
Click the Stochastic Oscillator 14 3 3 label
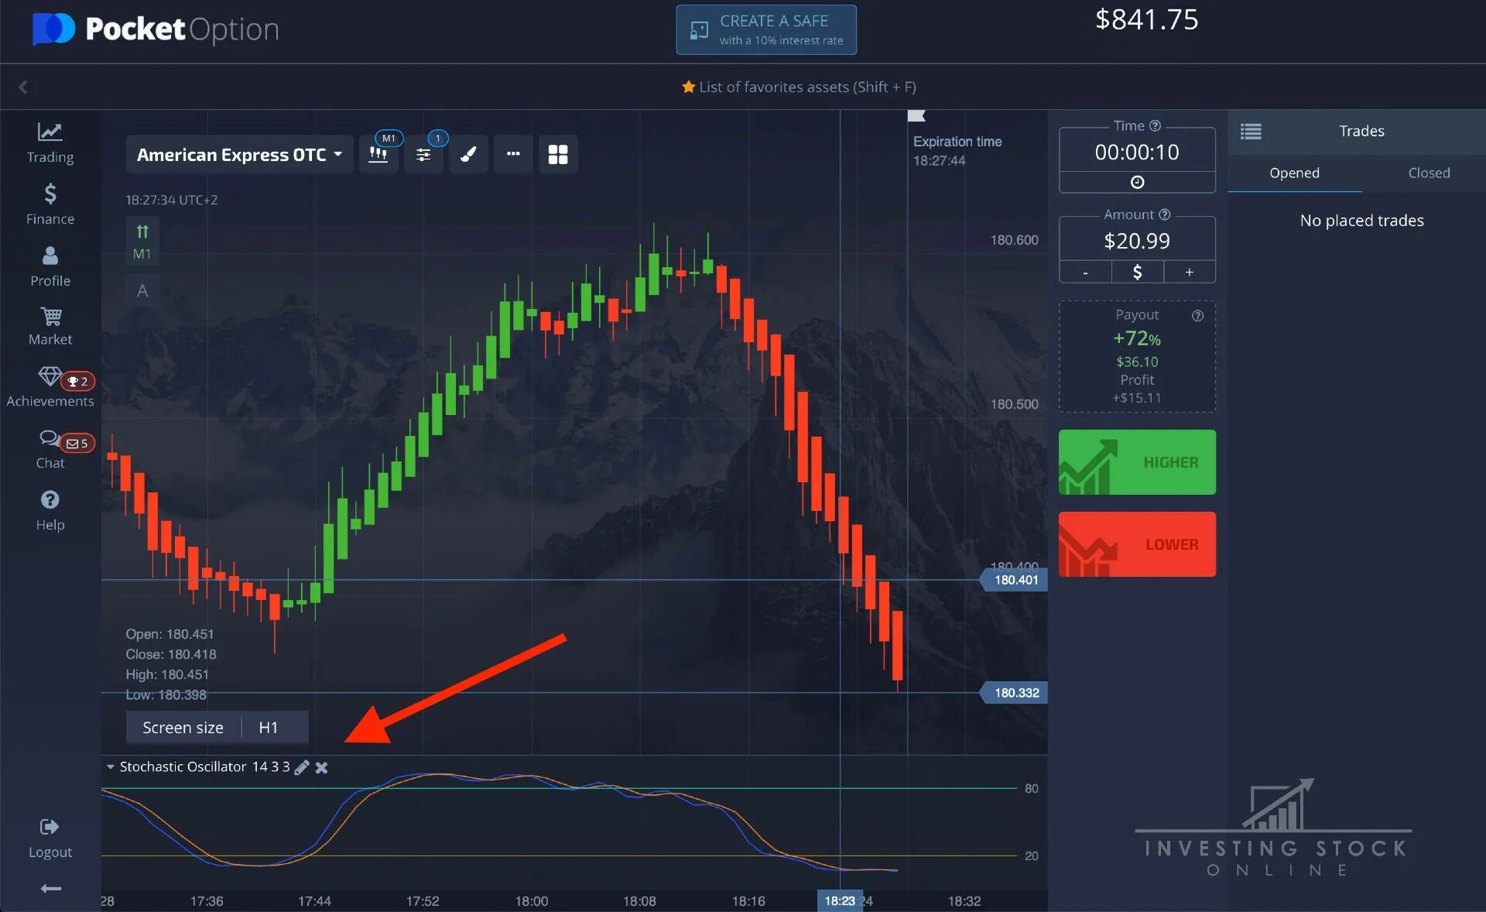[204, 767]
